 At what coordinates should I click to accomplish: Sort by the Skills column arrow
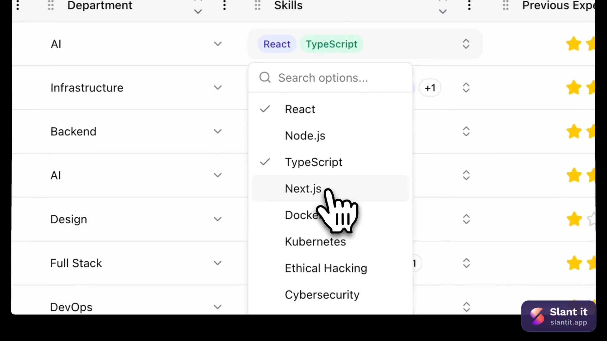(x=443, y=11)
